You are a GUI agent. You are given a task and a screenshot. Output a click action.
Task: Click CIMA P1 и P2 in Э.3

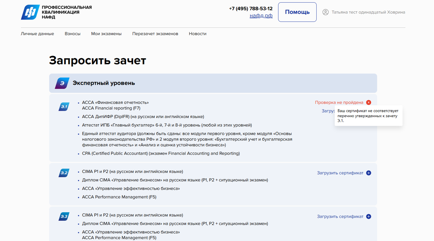[x=132, y=215]
